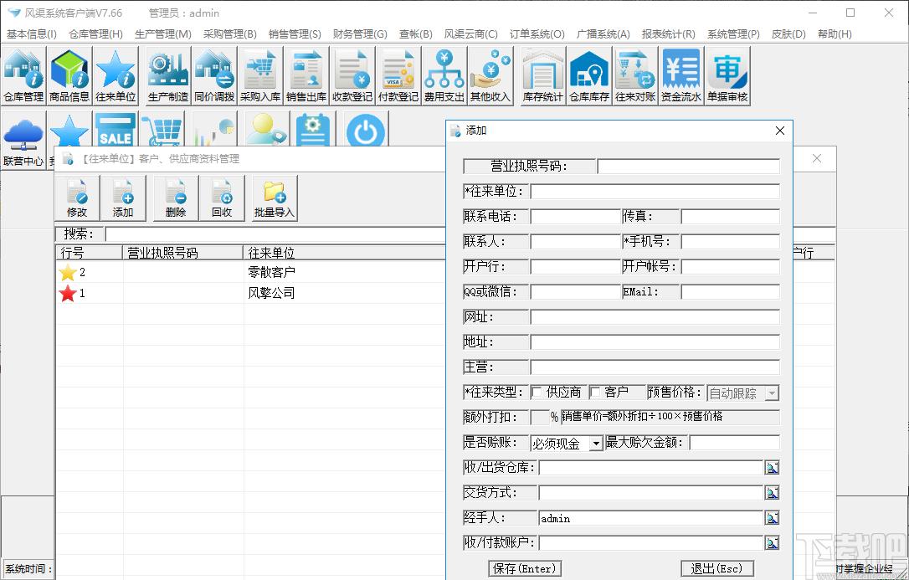Open the 基本信息(I) menu
Viewport: 909px width, 580px height.
(32, 34)
